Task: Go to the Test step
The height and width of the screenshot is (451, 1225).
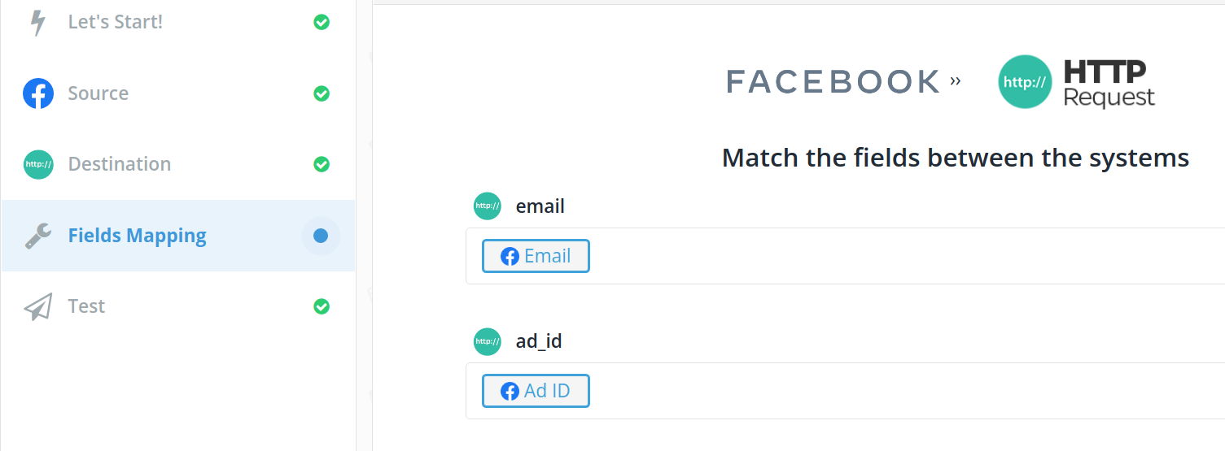Action: tap(86, 306)
